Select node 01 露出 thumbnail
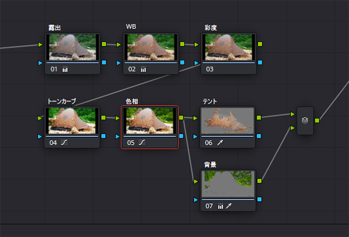Image resolution: width=349 pixels, height=237 pixels. tap(73, 47)
